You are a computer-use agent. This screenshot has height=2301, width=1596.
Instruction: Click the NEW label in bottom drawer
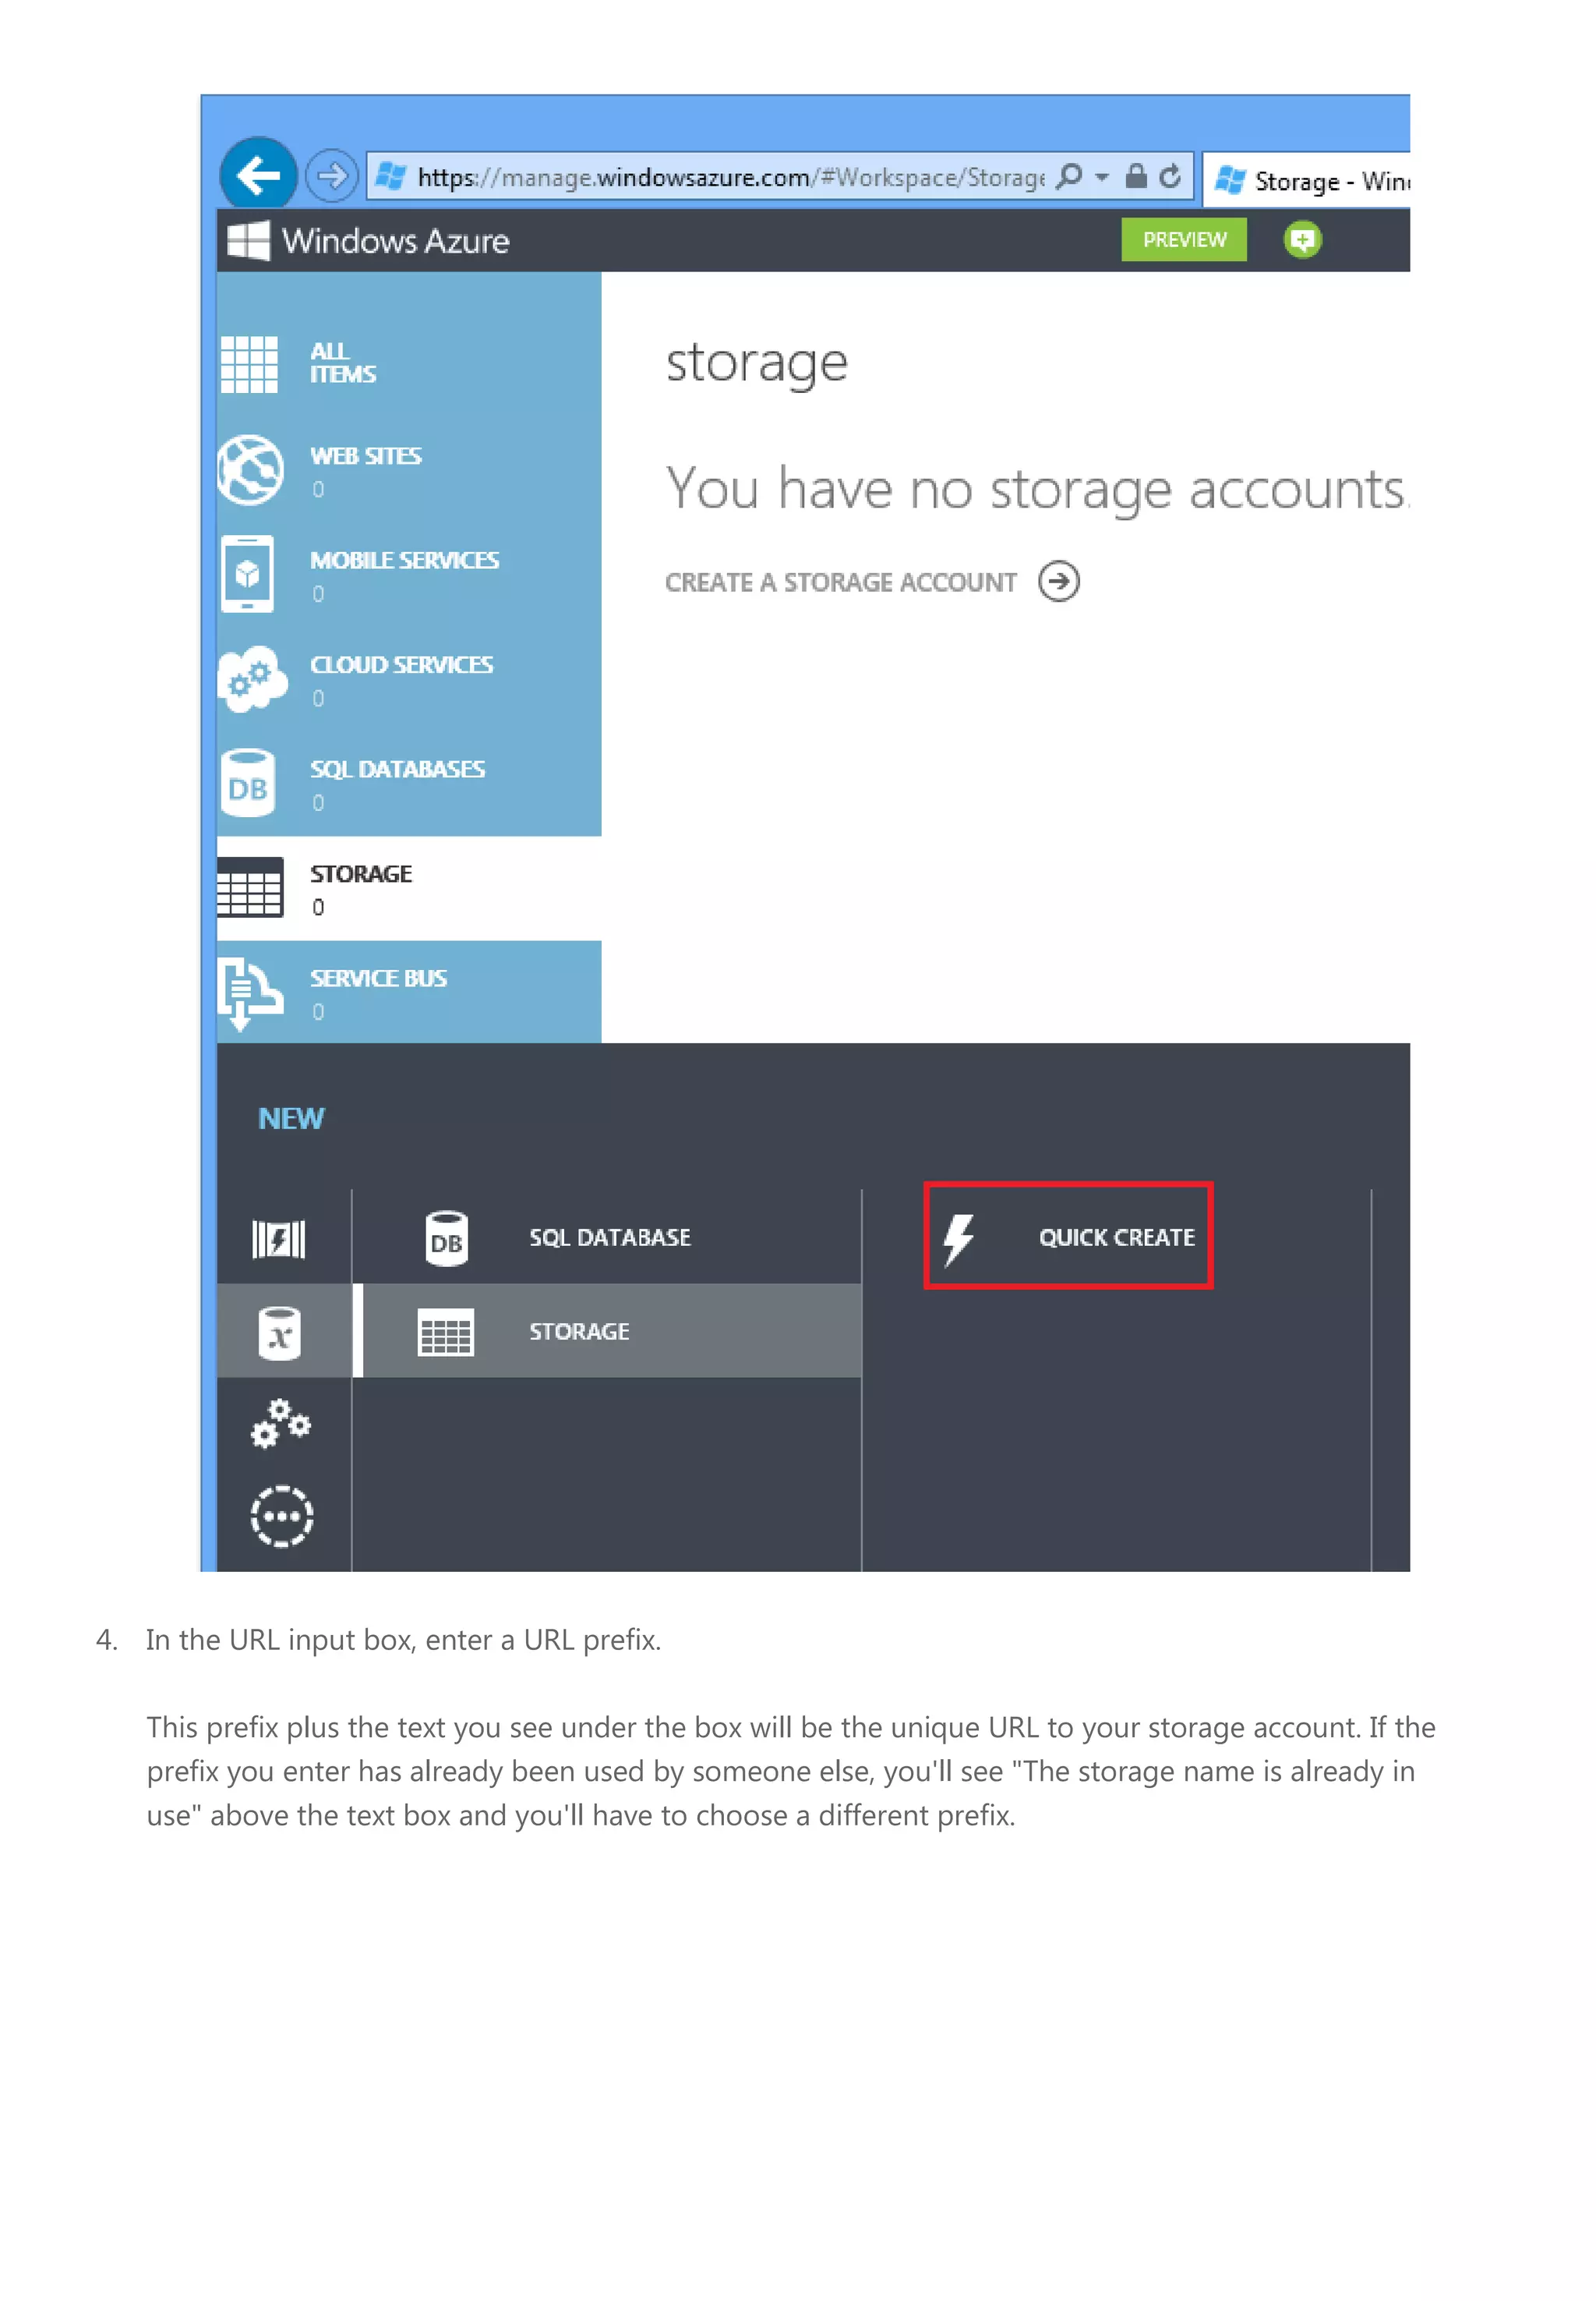coord(291,1118)
